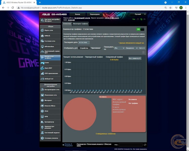Toggle the Traffic Analyzer ON switch
Screen dimensions: 189x151
[140, 29]
